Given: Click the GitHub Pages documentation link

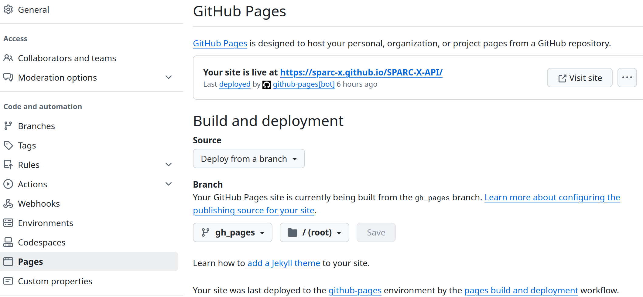Looking at the screenshot, I should [x=220, y=43].
